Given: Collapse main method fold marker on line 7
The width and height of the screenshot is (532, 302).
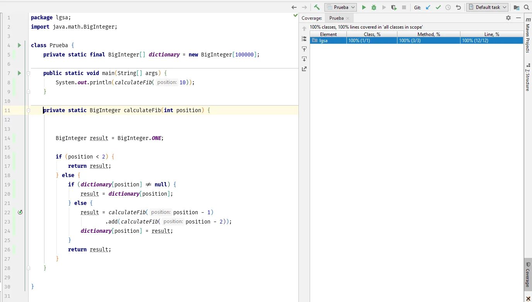Looking at the screenshot, I should (28, 73).
